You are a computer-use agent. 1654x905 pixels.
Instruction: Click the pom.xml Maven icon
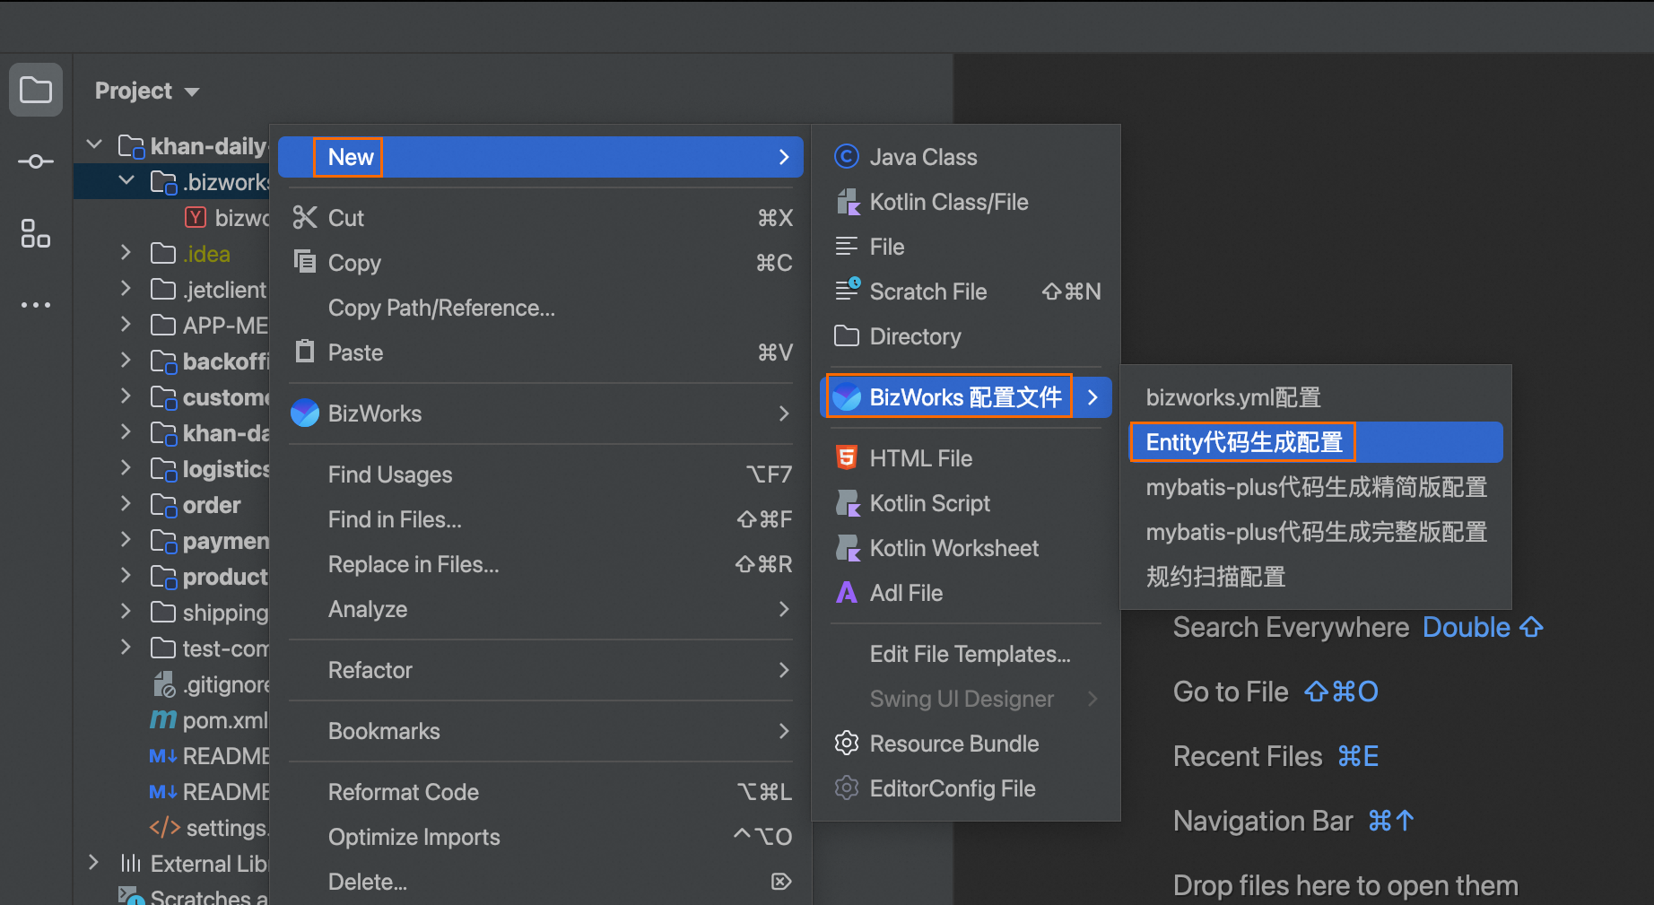[x=163, y=720]
